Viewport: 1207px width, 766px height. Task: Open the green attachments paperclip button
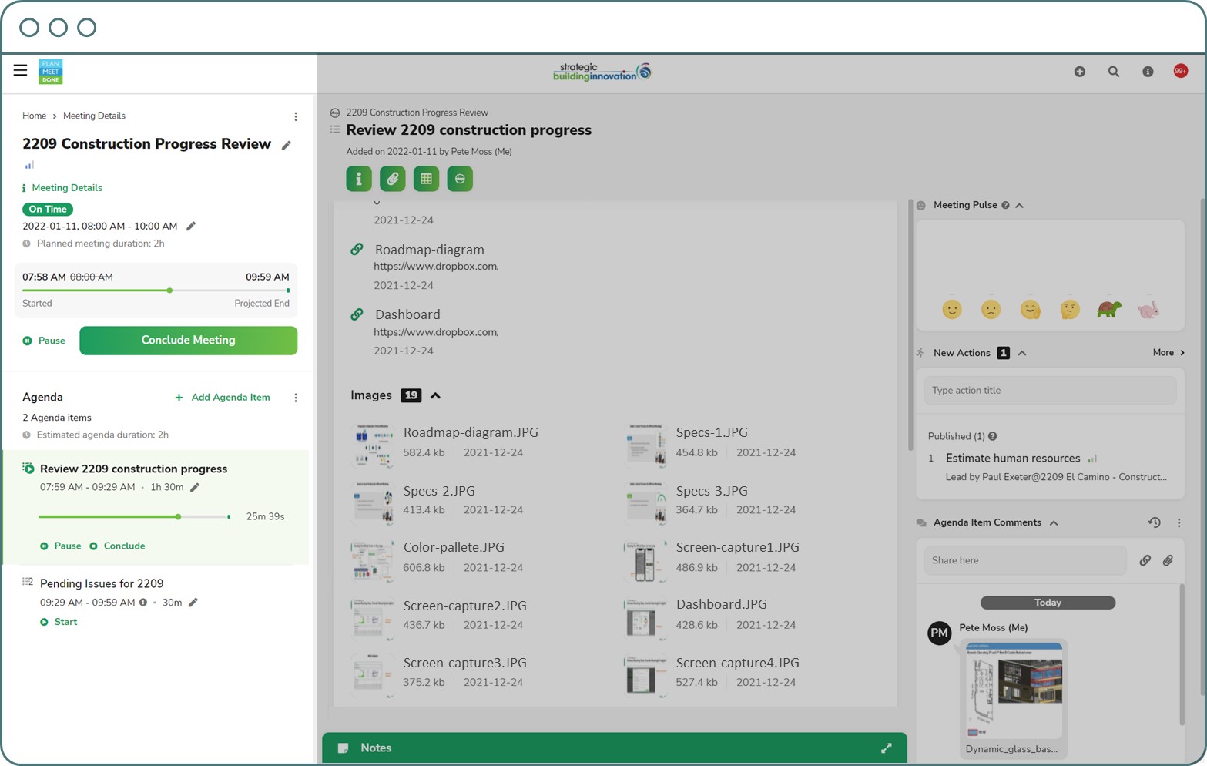392,179
